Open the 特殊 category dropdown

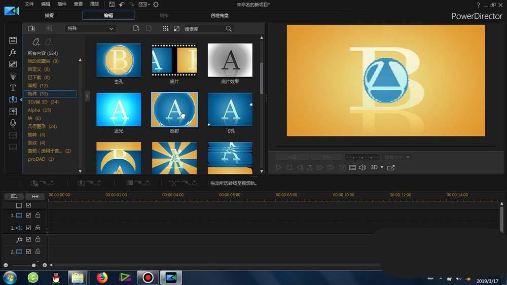[91, 29]
